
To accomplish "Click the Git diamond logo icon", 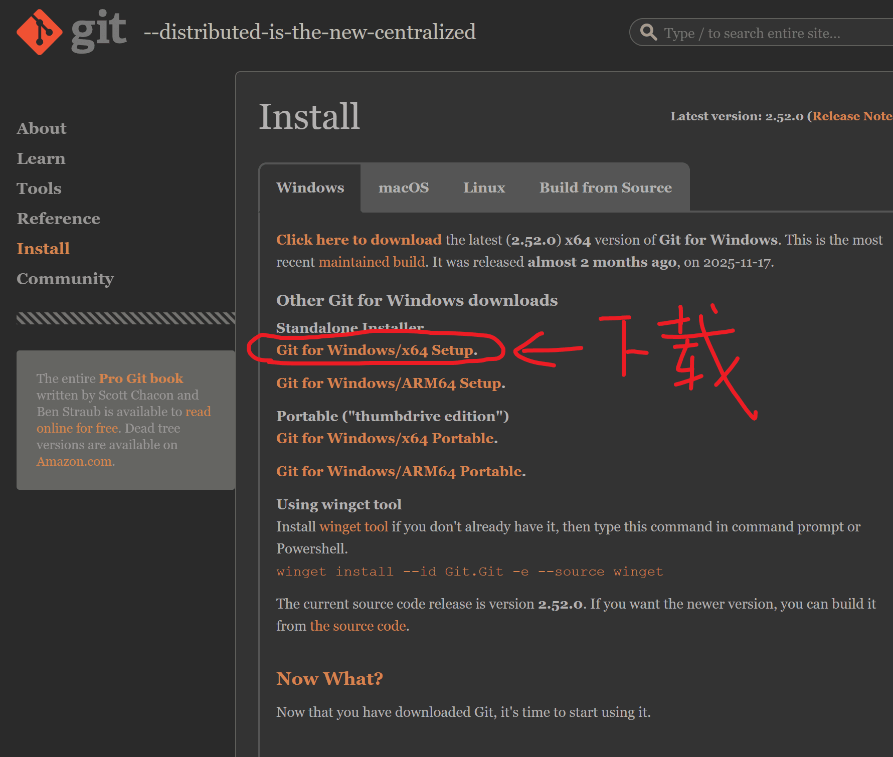I will coord(40,32).
